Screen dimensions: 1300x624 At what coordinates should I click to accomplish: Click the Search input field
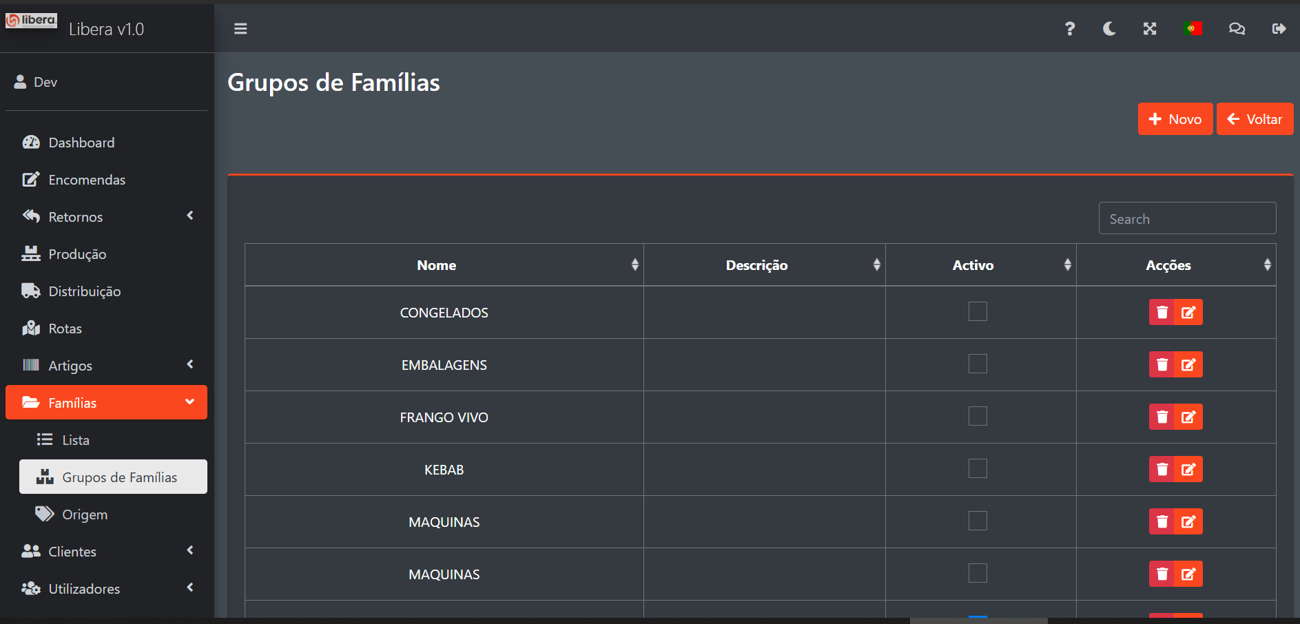click(1187, 218)
